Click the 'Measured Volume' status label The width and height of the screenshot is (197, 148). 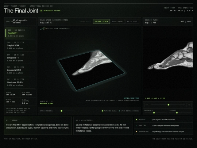[x=52, y=11]
